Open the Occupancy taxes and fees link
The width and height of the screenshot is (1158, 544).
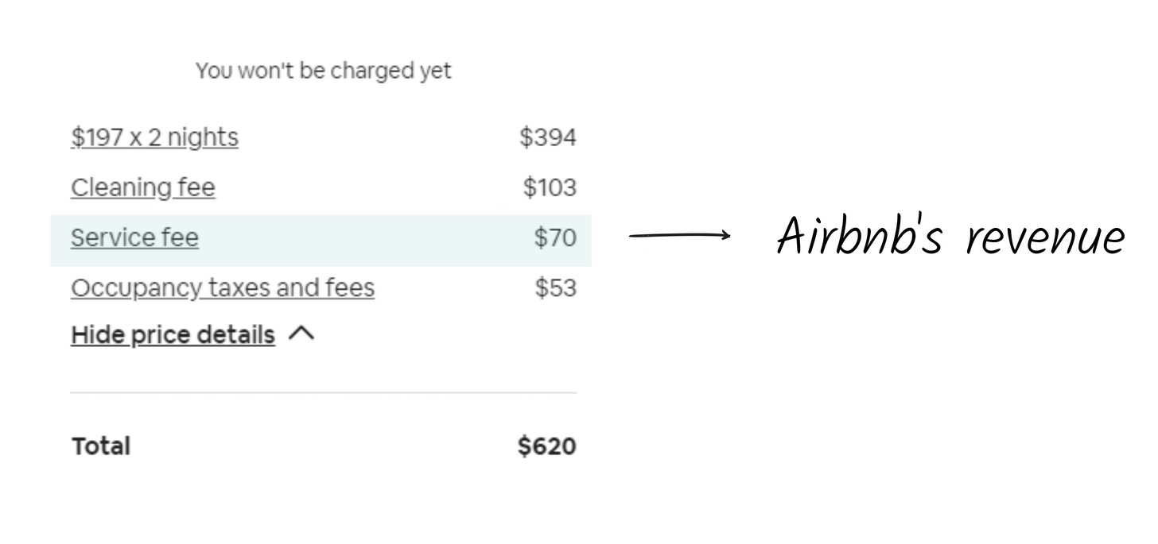(223, 287)
